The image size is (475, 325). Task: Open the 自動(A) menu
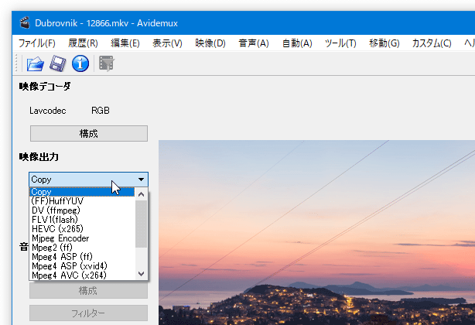(297, 43)
